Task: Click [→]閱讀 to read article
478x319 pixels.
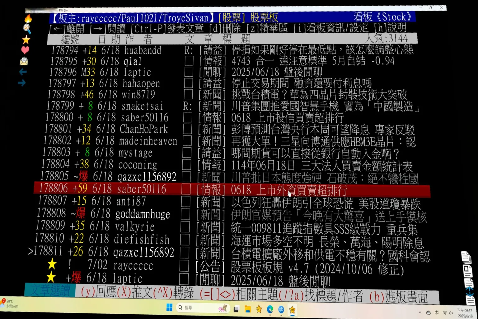Action: [108, 29]
